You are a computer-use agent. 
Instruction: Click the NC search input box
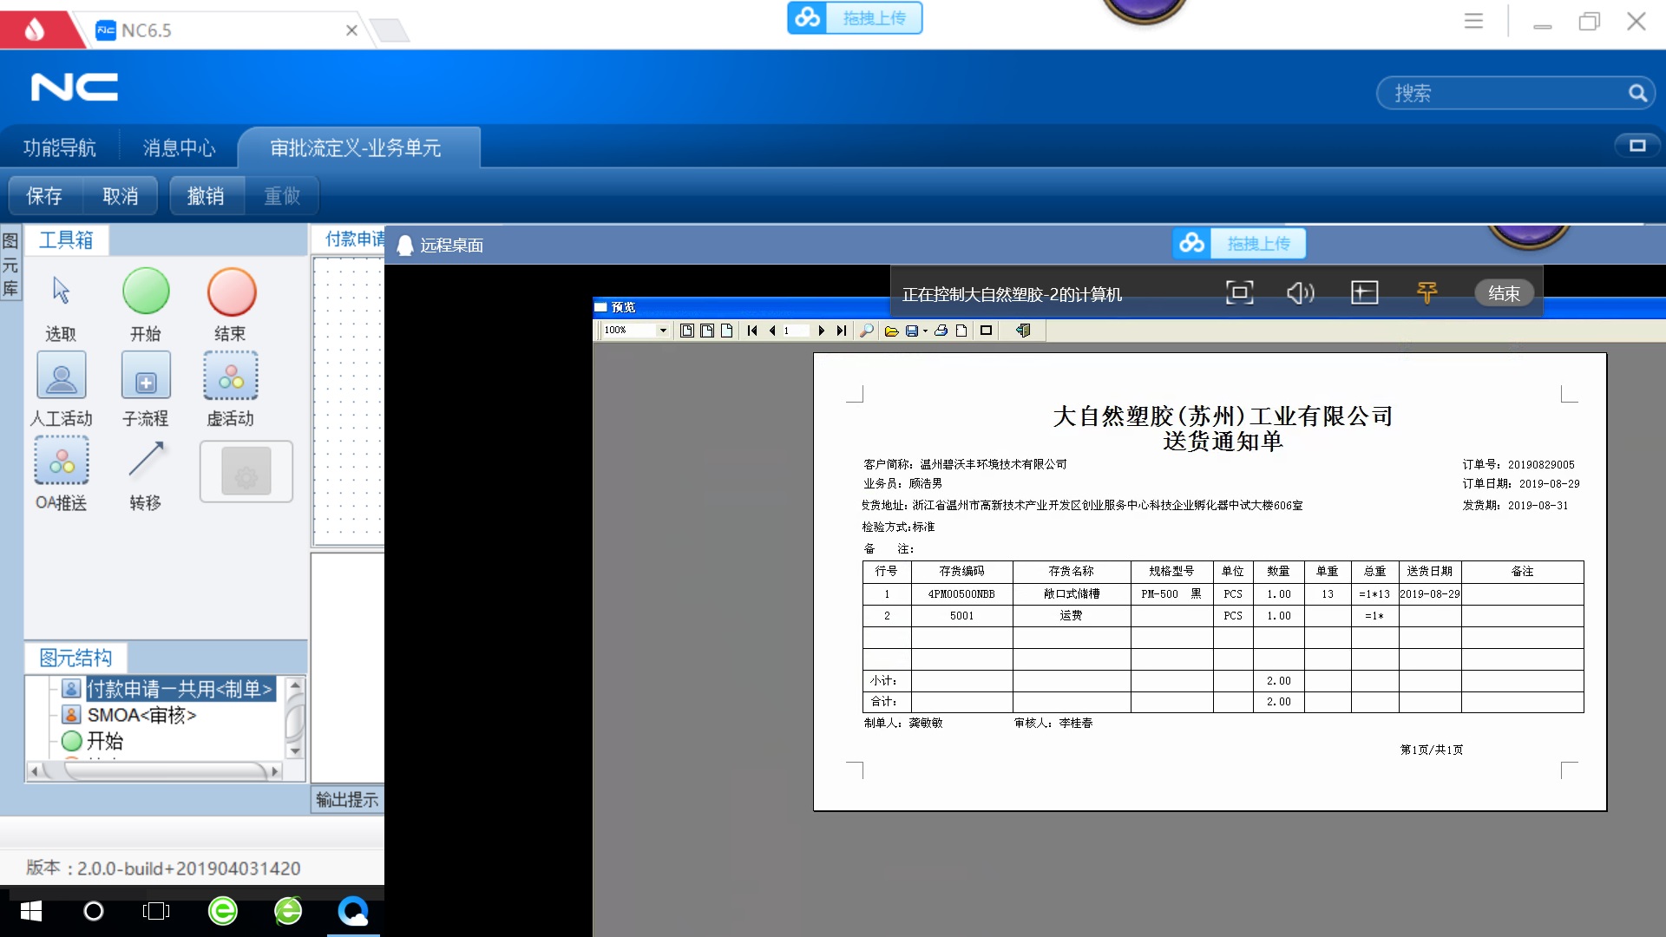pyautogui.click(x=1505, y=93)
